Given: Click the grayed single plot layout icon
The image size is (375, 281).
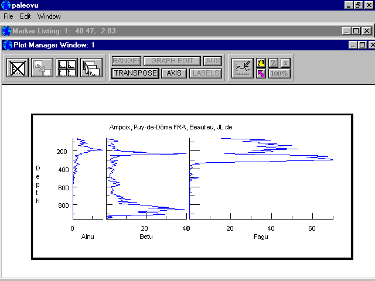Looking at the screenshot, I should (x=42, y=68).
